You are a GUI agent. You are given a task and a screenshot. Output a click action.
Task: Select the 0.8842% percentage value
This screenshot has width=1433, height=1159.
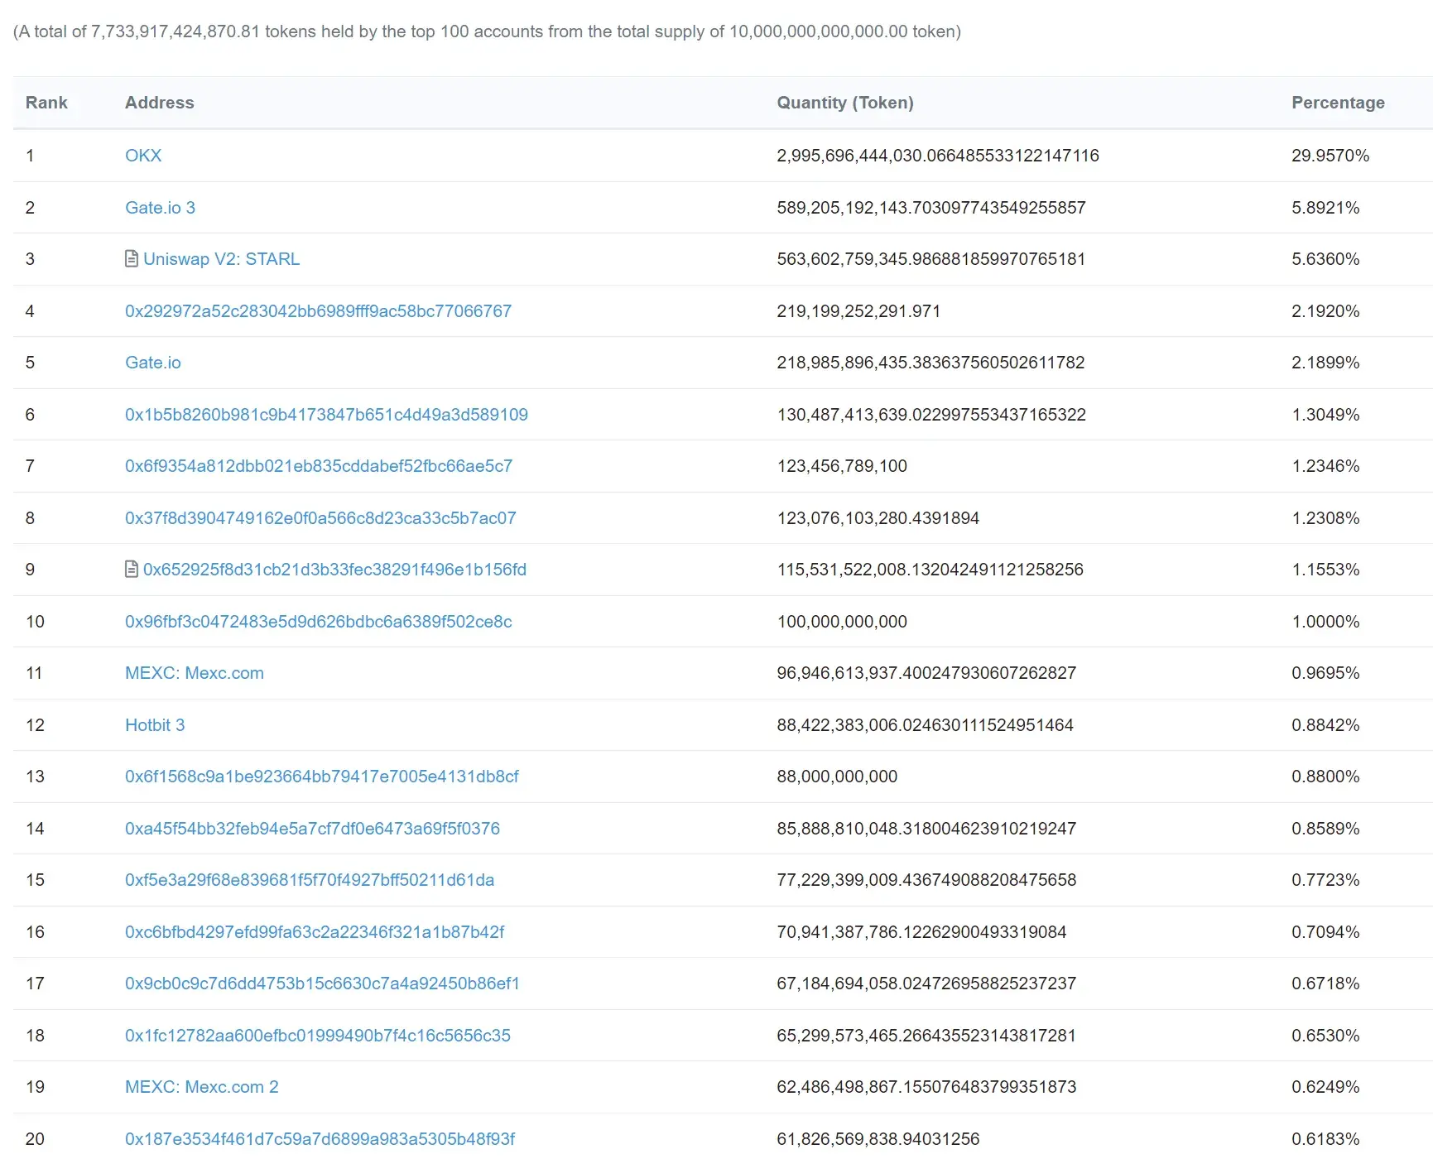[x=1325, y=725]
